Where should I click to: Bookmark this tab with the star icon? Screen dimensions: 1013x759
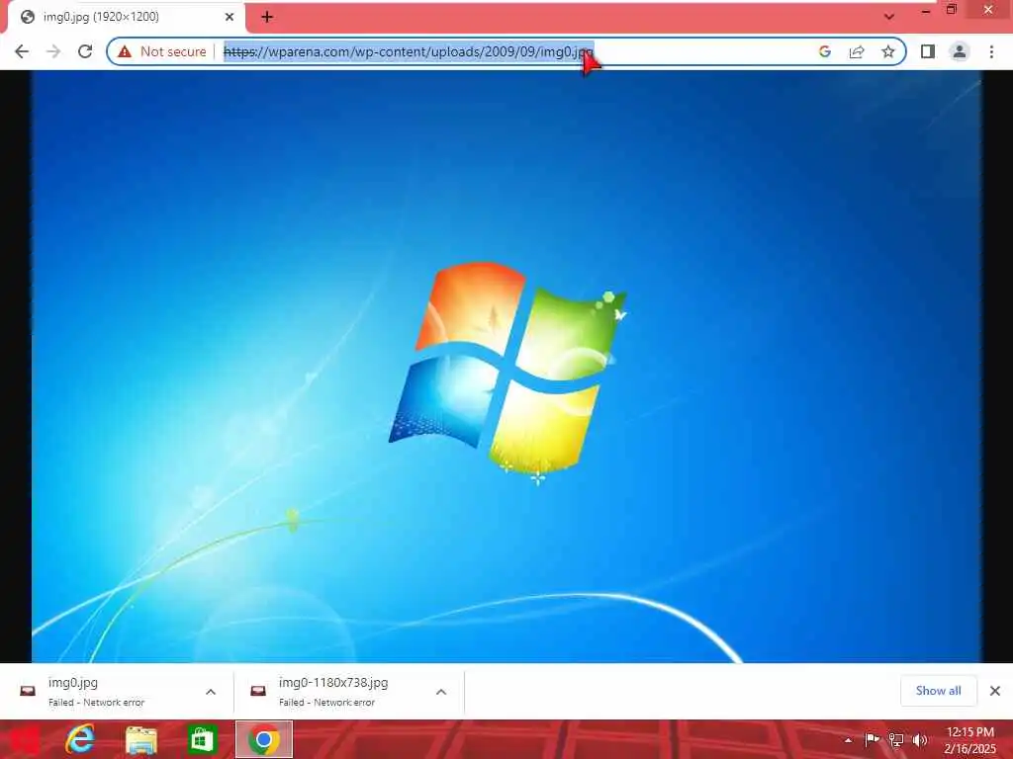[888, 51]
